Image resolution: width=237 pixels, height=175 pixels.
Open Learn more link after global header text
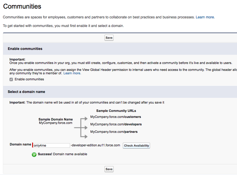[x=72, y=73]
